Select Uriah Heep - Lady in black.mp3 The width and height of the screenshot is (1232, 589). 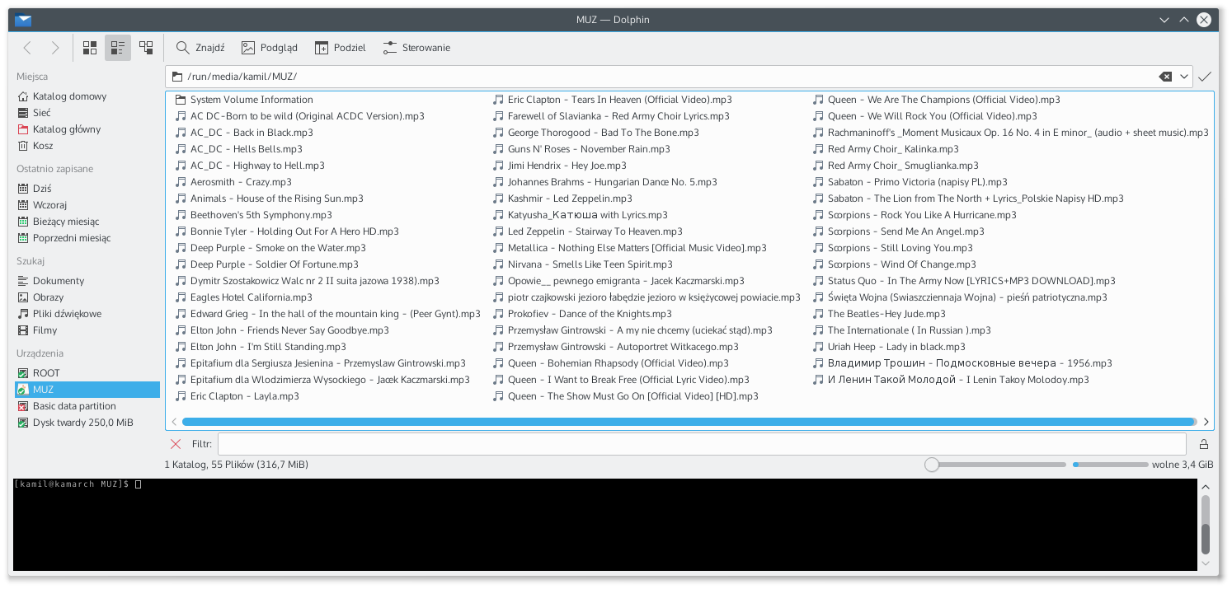889,347
